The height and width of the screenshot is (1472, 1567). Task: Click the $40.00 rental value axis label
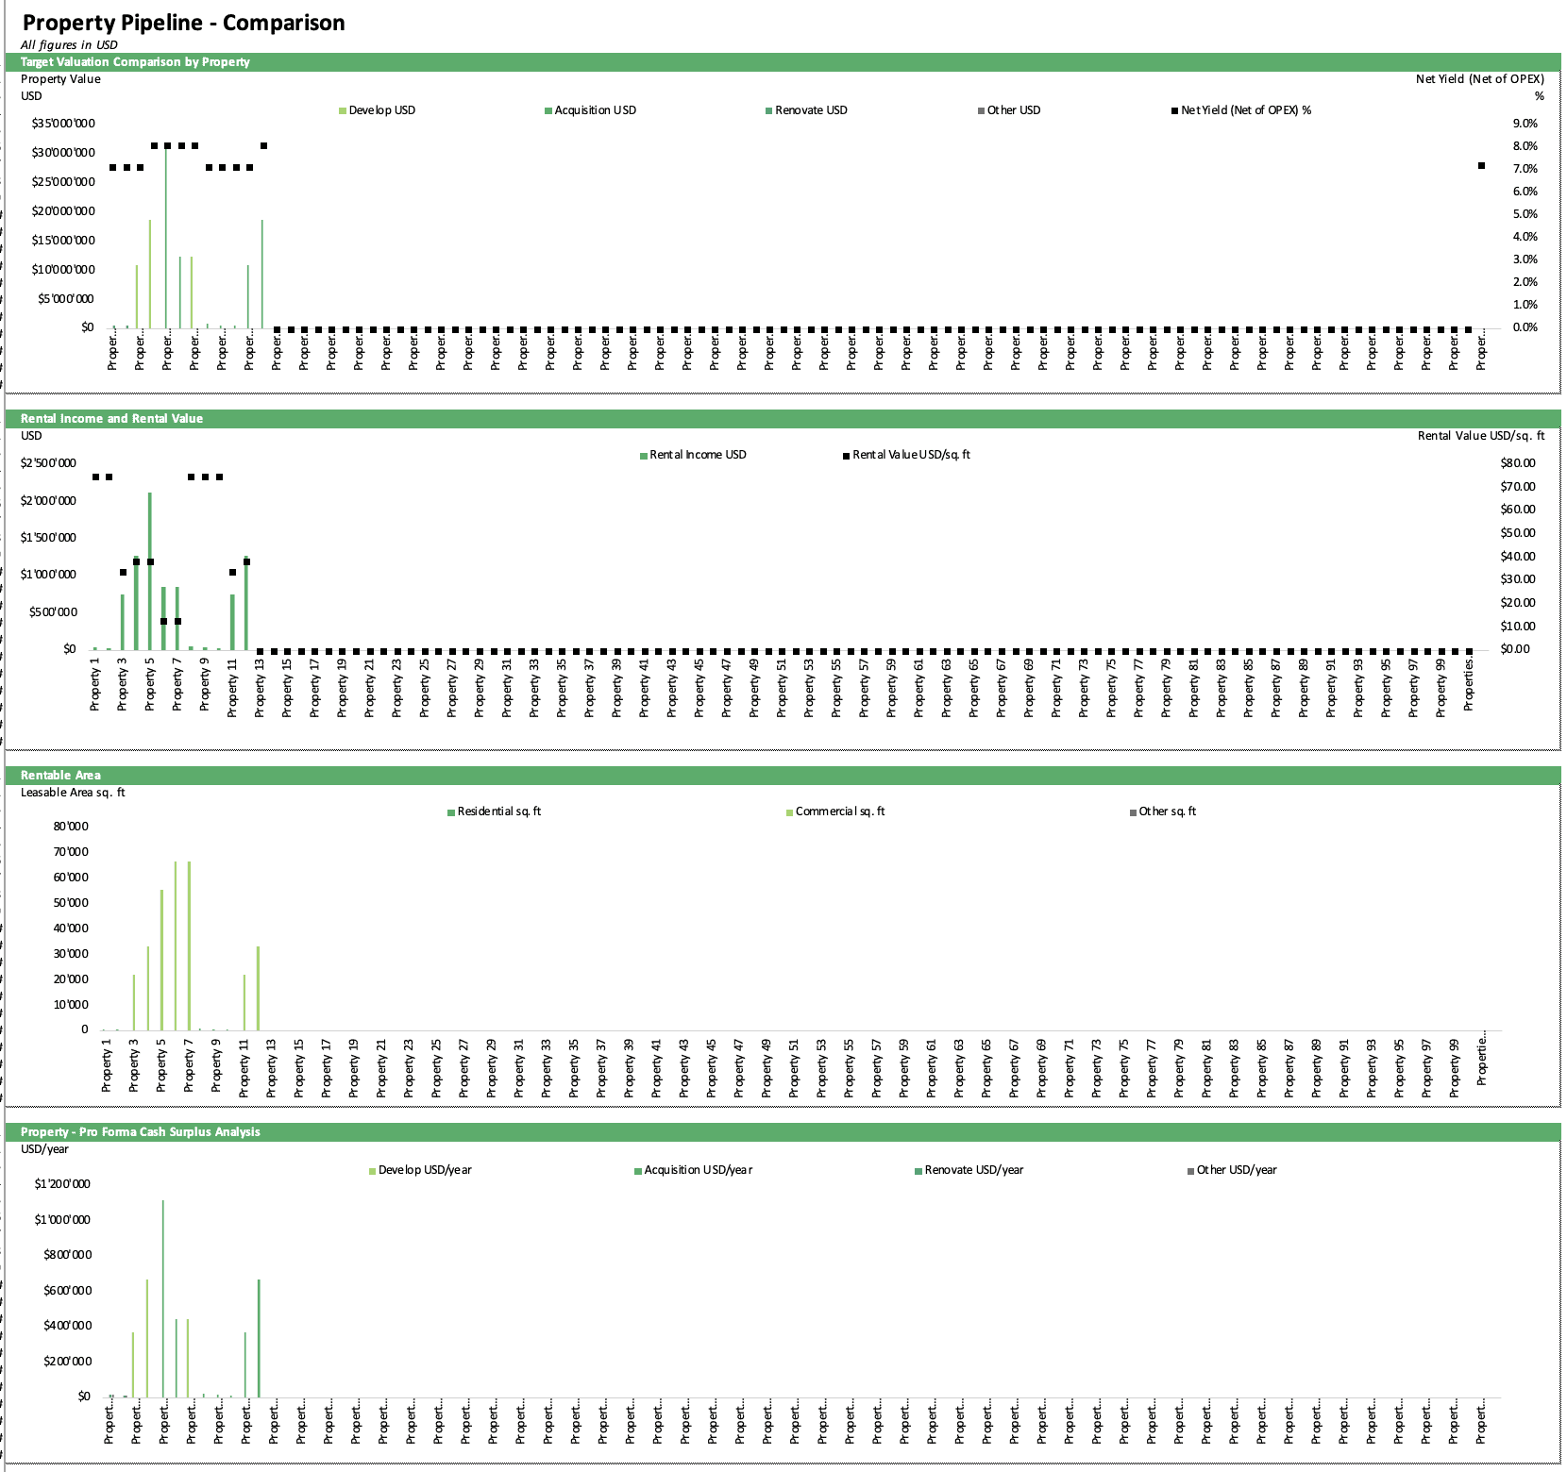(1518, 557)
